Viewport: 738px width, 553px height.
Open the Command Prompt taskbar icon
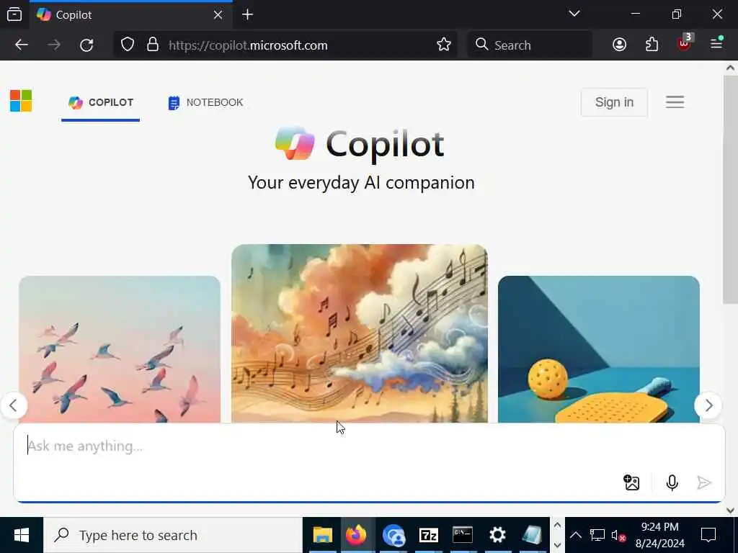(x=463, y=535)
